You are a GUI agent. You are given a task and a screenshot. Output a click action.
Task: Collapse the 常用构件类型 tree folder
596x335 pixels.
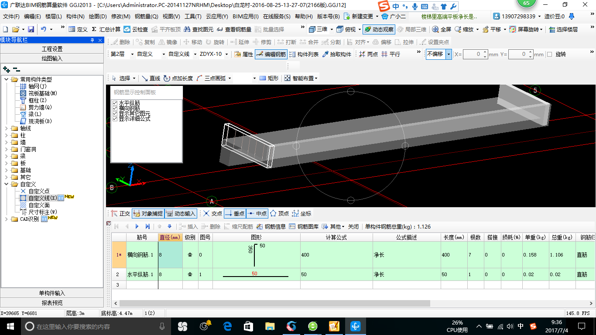click(6, 79)
